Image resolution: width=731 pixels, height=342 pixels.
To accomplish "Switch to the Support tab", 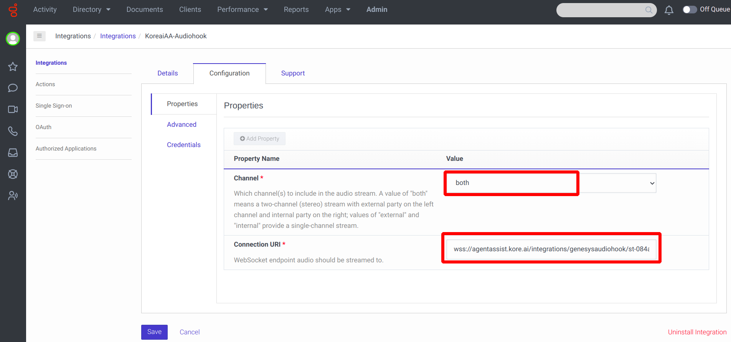I will click(293, 73).
